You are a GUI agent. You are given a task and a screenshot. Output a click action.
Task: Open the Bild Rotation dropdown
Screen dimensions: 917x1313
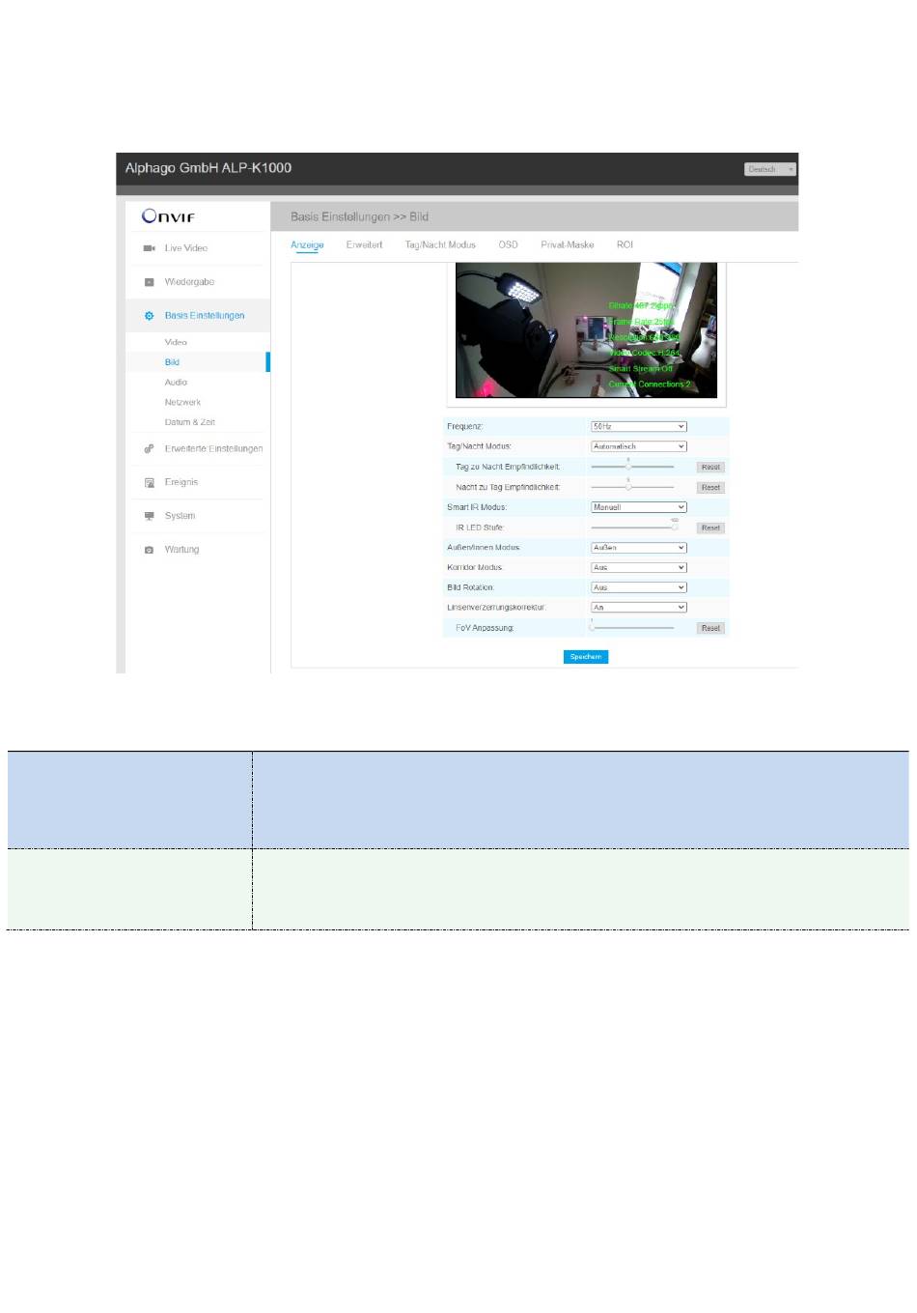[638, 587]
